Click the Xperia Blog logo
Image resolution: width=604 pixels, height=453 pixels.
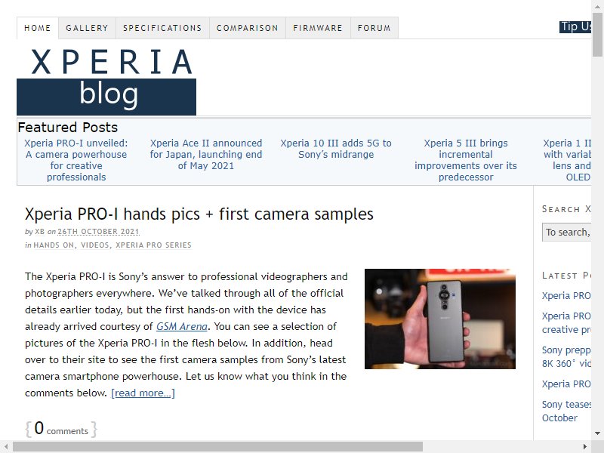tap(106, 82)
